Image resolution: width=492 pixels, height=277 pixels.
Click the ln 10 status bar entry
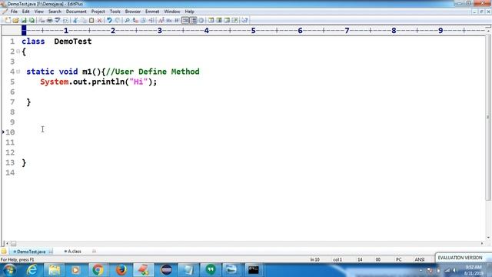(314, 260)
